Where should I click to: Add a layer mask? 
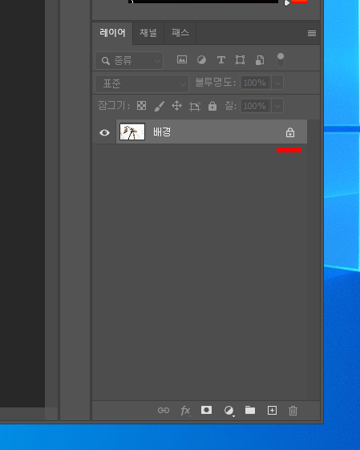(206, 410)
